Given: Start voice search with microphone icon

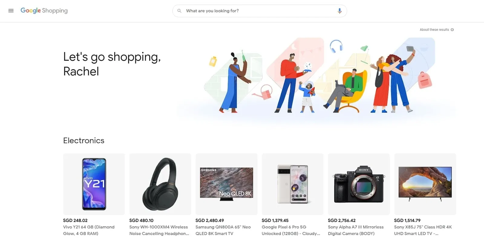Looking at the screenshot, I should 339,11.
